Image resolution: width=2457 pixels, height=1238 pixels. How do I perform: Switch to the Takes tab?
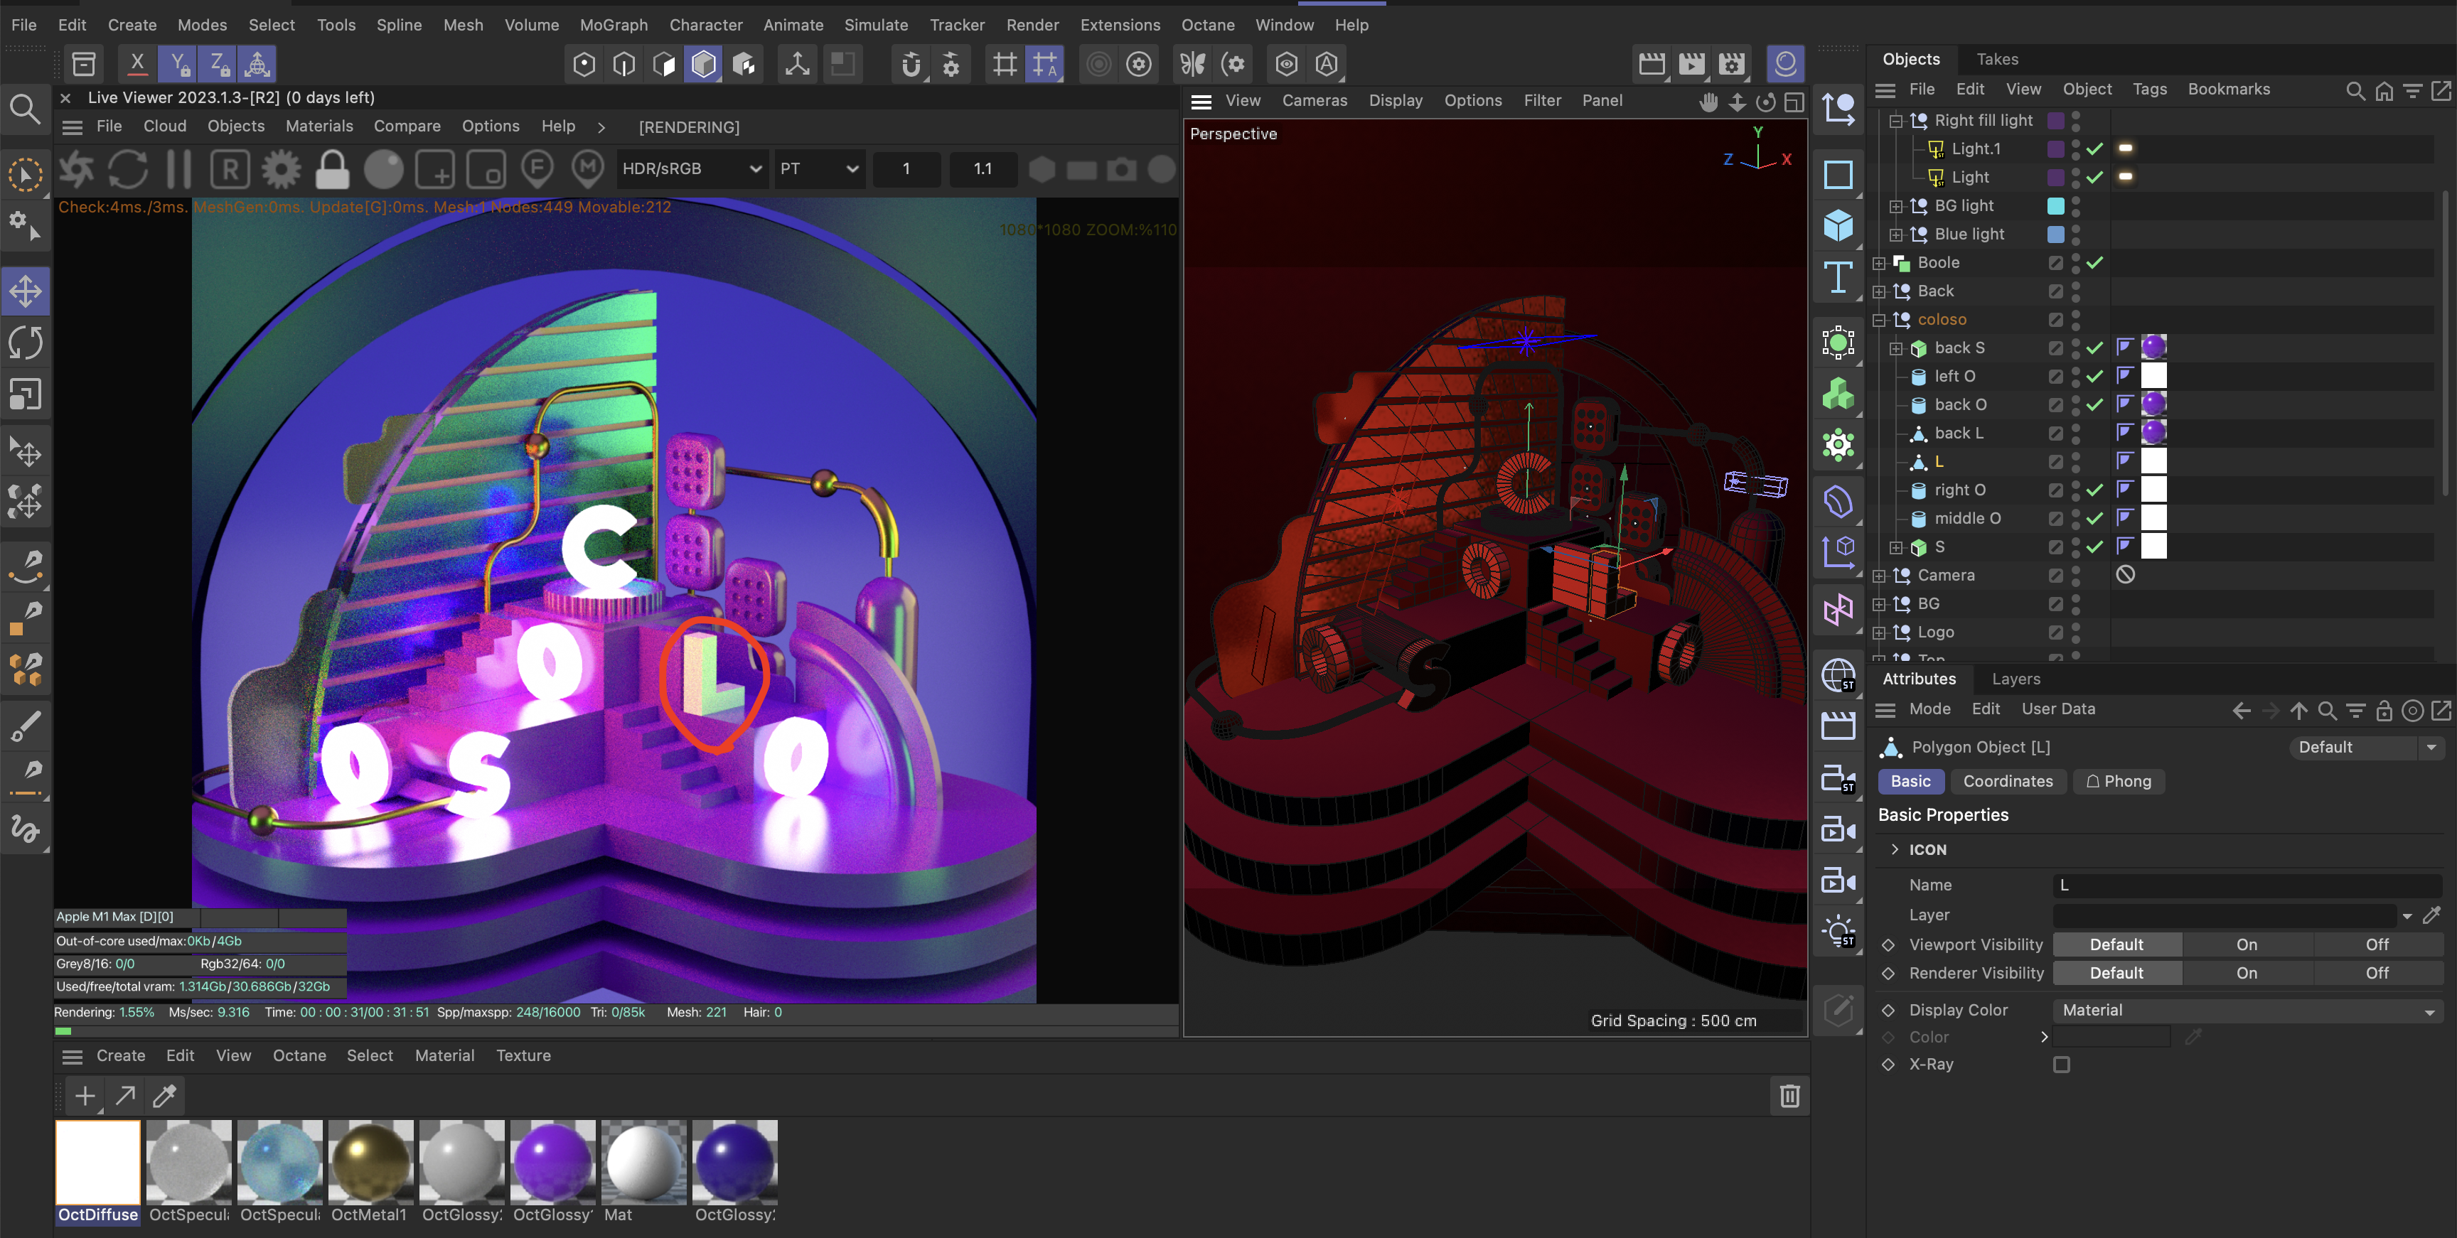(1997, 59)
